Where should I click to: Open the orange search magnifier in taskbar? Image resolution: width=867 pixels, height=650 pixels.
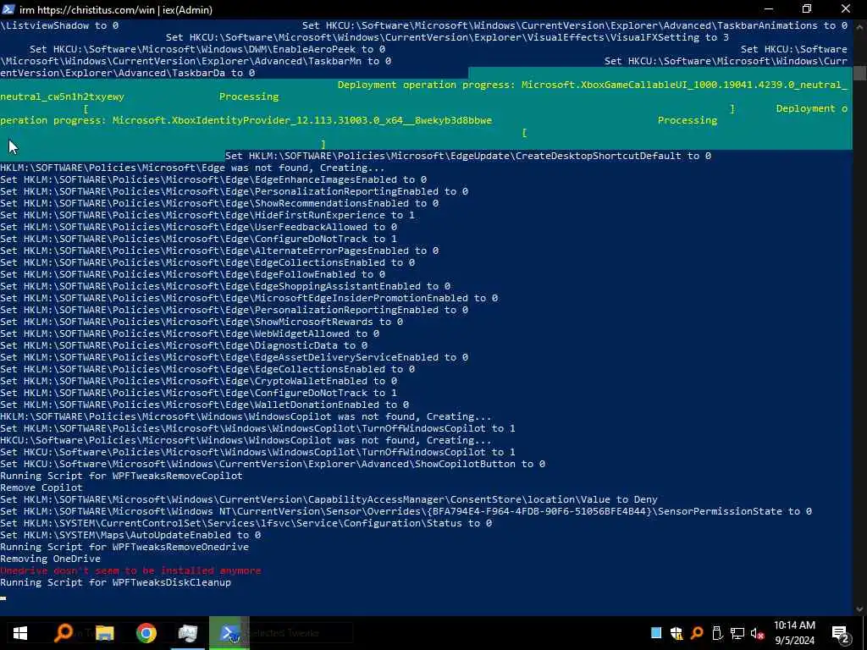[63, 633]
